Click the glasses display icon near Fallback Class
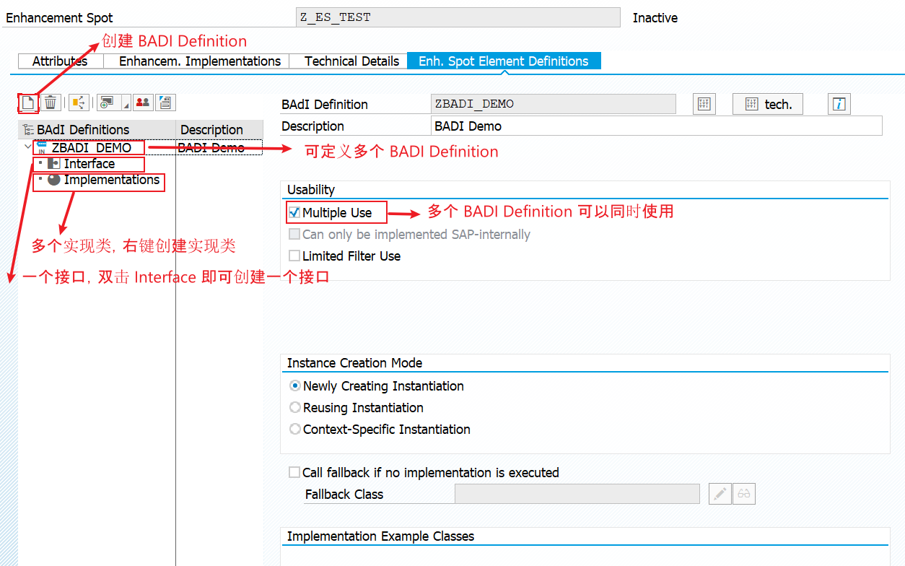 pyautogui.click(x=744, y=494)
